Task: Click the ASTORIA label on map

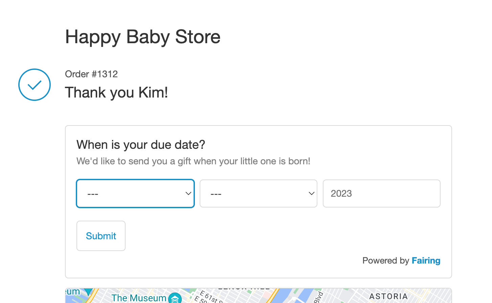Action: click(x=388, y=296)
